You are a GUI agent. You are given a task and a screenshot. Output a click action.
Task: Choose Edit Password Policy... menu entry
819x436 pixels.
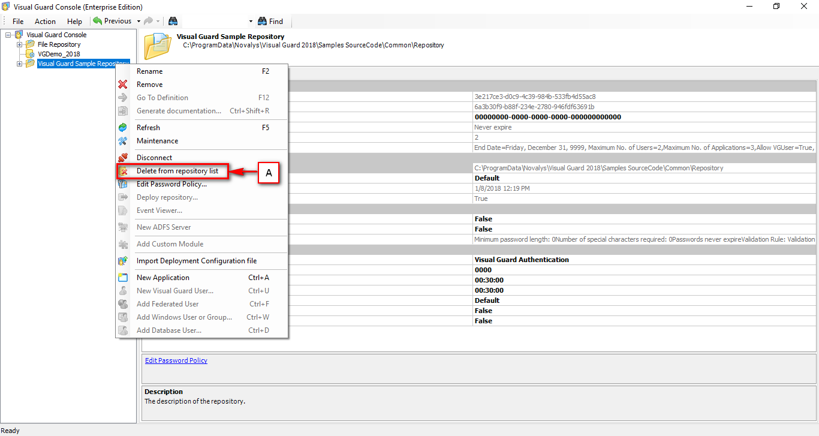202,184
